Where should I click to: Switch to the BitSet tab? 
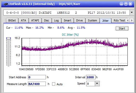(x=12, y=20)
